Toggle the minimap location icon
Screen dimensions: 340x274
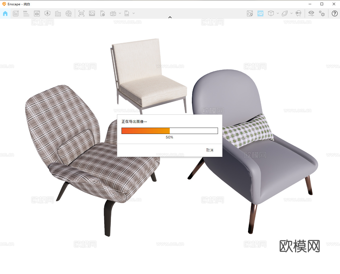[x=250, y=13]
